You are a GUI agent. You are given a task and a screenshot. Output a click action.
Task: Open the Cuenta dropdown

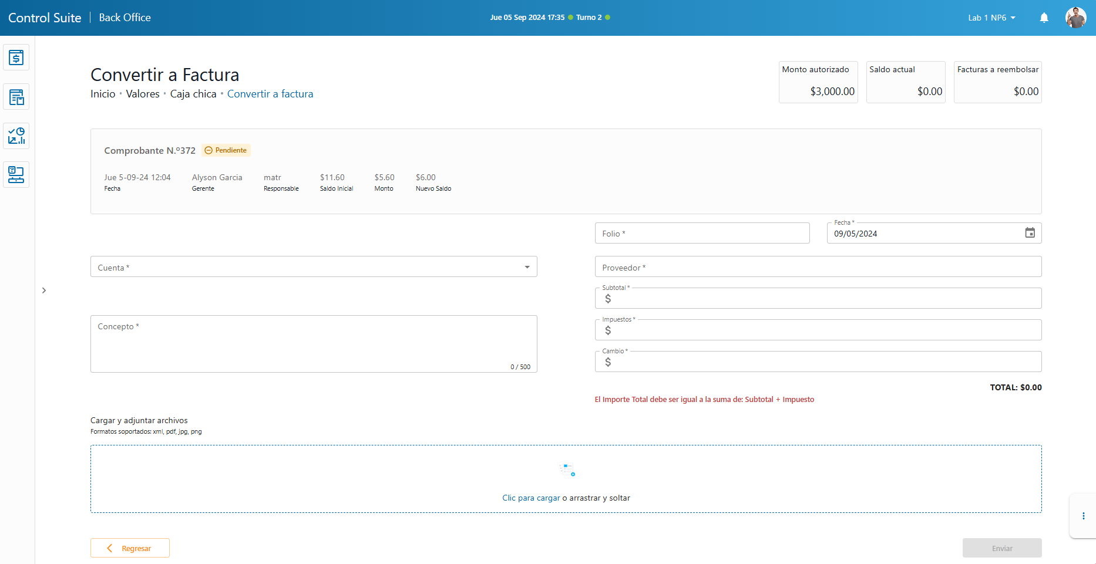click(x=314, y=267)
